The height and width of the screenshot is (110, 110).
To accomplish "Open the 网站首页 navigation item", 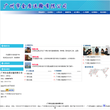I will [x=42, y=12].
